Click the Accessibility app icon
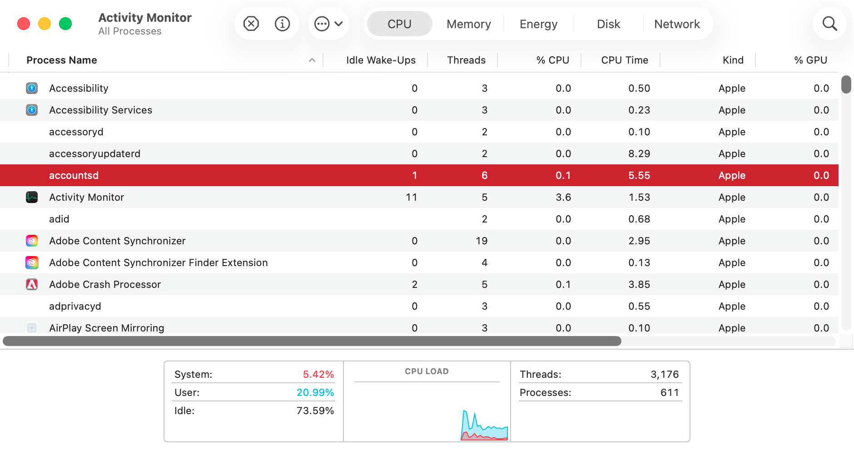Image resolution: width=854 pixels, height=455 pixels. tap(32, 88)
